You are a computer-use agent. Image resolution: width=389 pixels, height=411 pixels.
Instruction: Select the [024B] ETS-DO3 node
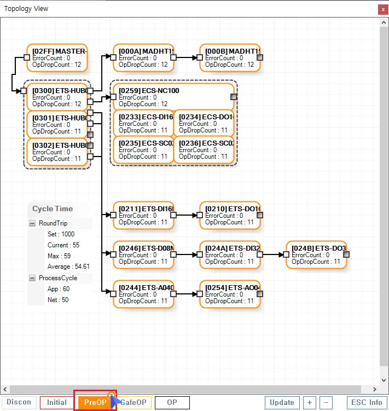click(x=316, y=255)
